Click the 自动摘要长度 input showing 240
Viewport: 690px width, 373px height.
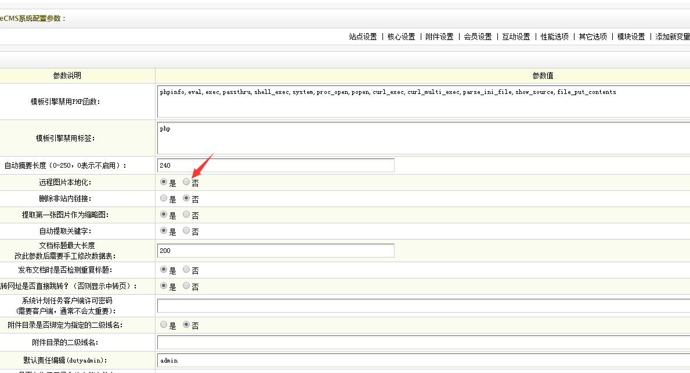coord(275,165)
